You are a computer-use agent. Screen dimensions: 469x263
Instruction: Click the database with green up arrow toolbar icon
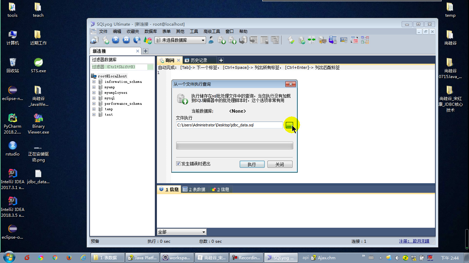click(232, 40)
